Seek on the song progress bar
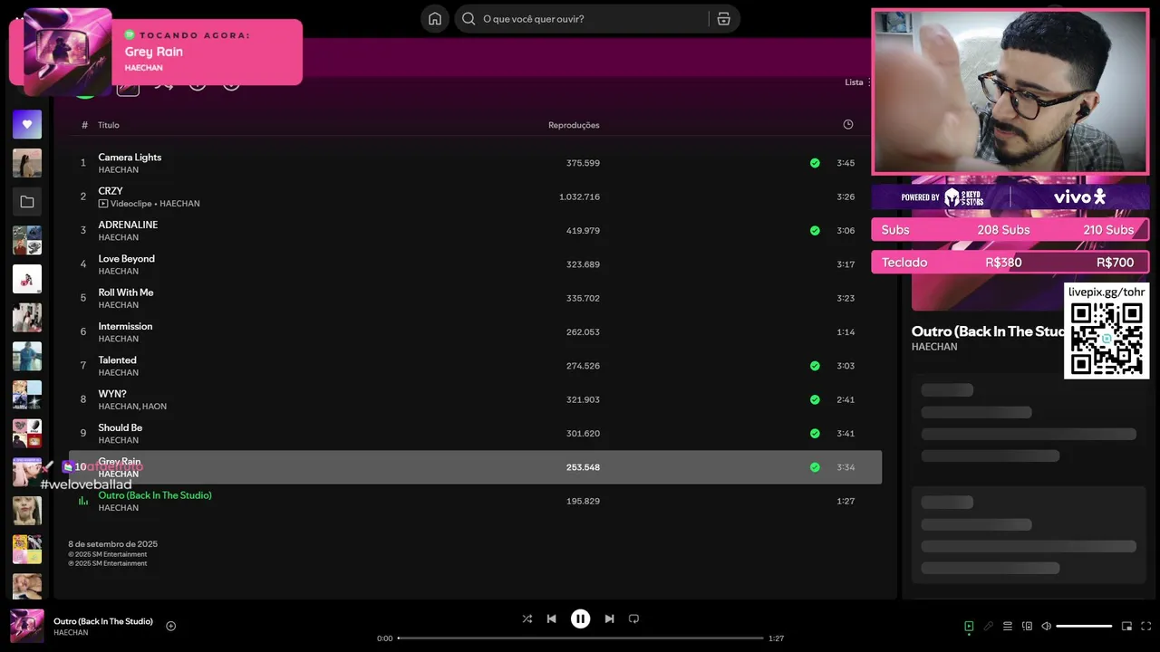This screenshot has height=652, width=1160. [581, 638]
